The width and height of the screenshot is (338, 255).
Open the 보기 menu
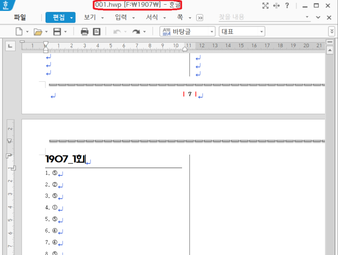coord(90,17)
